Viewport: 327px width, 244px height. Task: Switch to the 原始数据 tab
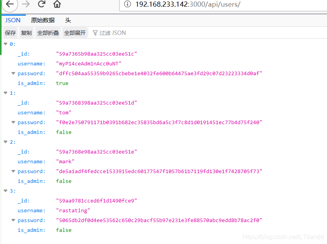click(x=43, y=20)
